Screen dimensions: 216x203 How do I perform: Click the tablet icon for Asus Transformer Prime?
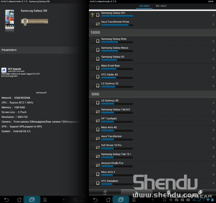[98, 24]
